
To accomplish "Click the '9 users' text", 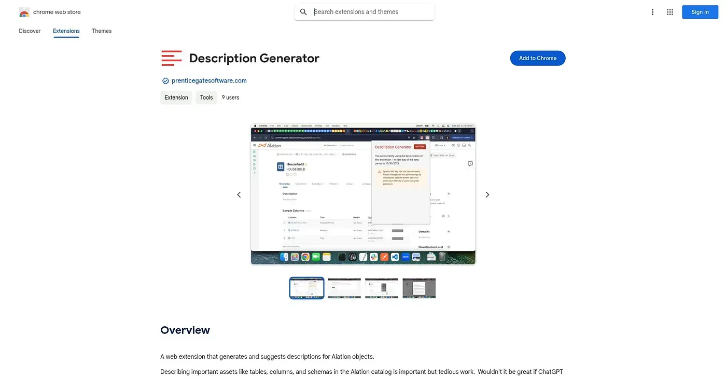I will tap(230, 97).
